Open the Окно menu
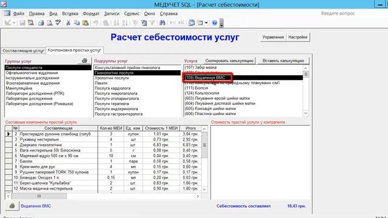The height and width of the screenshot is (218, 388). coord(150,13)
